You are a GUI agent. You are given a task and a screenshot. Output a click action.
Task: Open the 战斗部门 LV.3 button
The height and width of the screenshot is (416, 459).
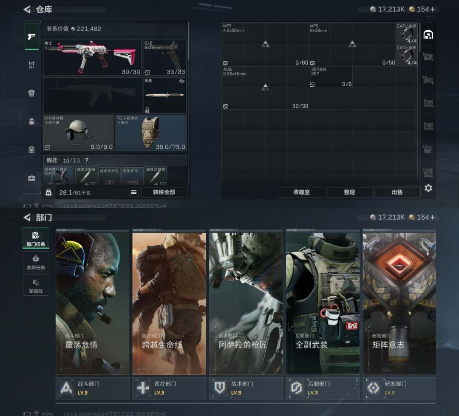point(93,388)
